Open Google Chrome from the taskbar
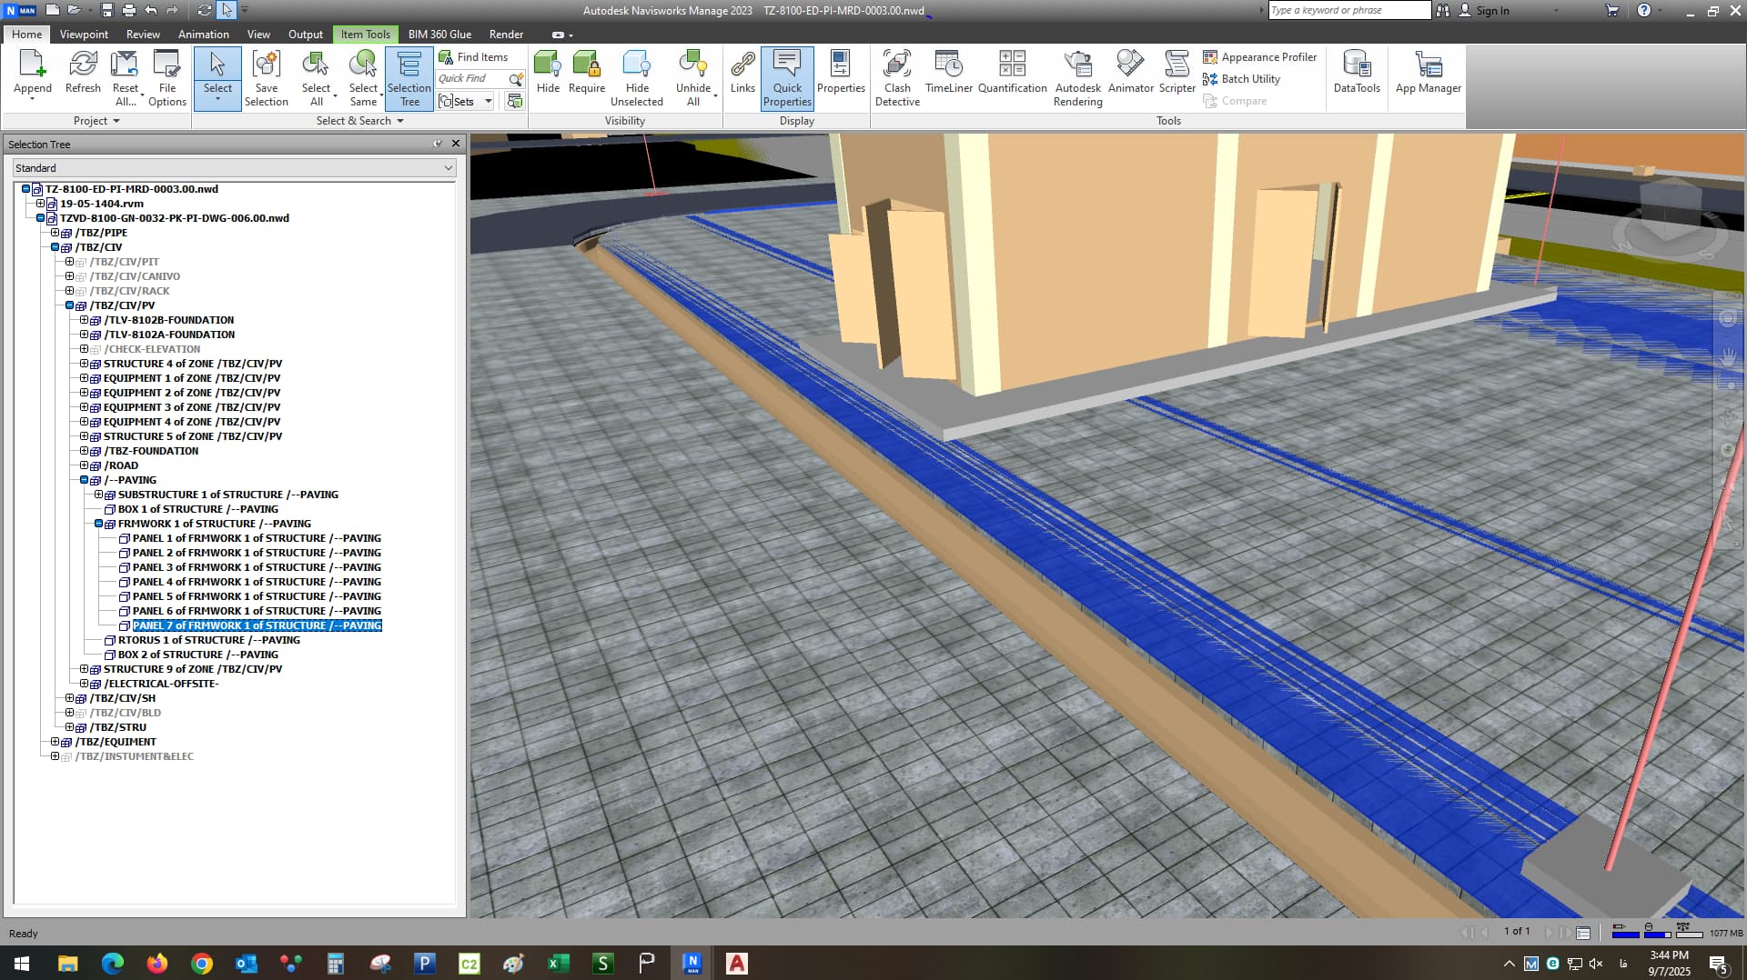Screen dimensions: 1747x980 coord(202,964)
